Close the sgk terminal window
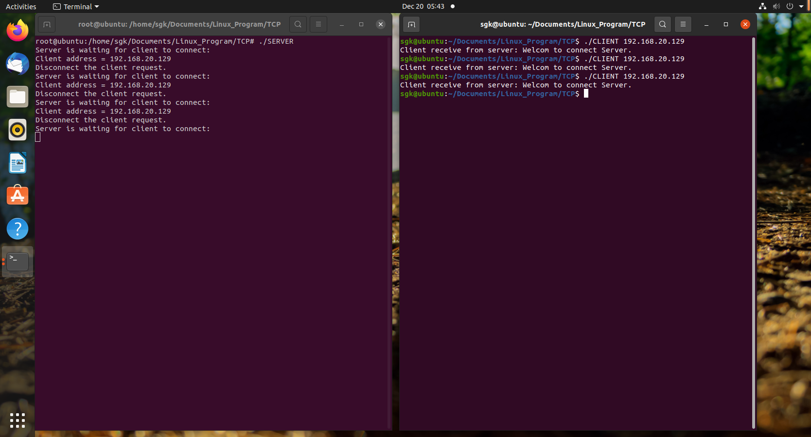 745,24
